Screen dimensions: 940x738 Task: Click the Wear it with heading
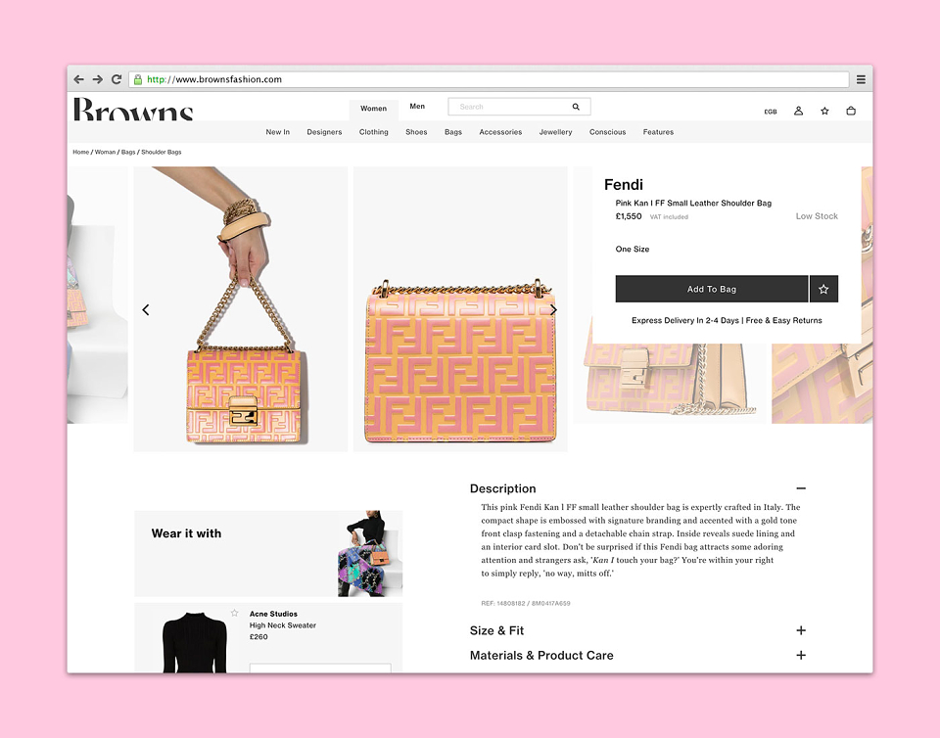click(x=186, y=533)
